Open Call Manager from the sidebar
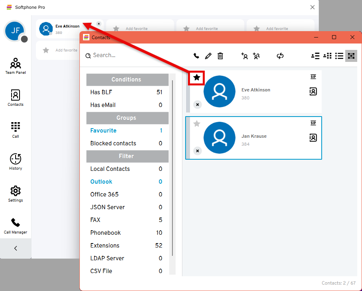The image size is (362, 291). tap(16, 226)
